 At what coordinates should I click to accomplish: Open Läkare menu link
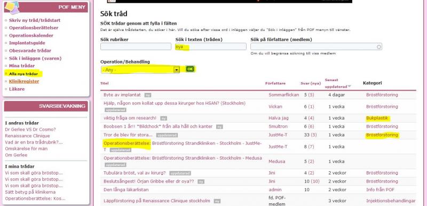(17, 89)
